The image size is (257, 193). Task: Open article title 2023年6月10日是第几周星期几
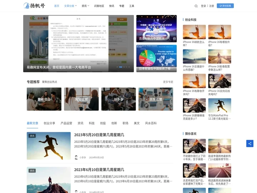pos(99,170)
